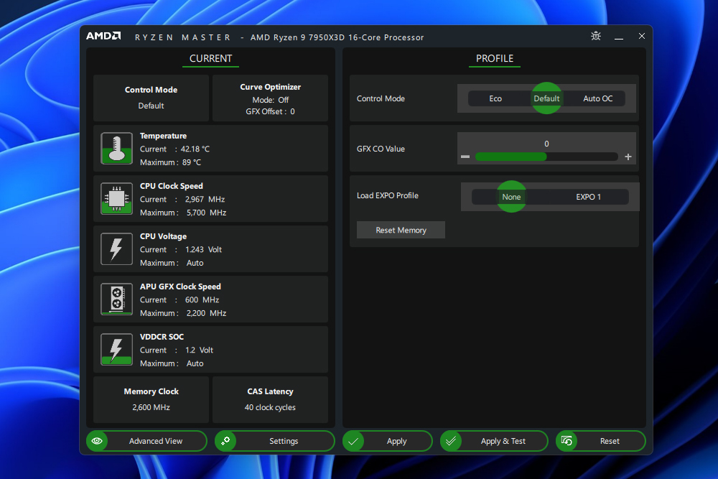
Task: Click Apply & Test
Action: pos(494,441)
